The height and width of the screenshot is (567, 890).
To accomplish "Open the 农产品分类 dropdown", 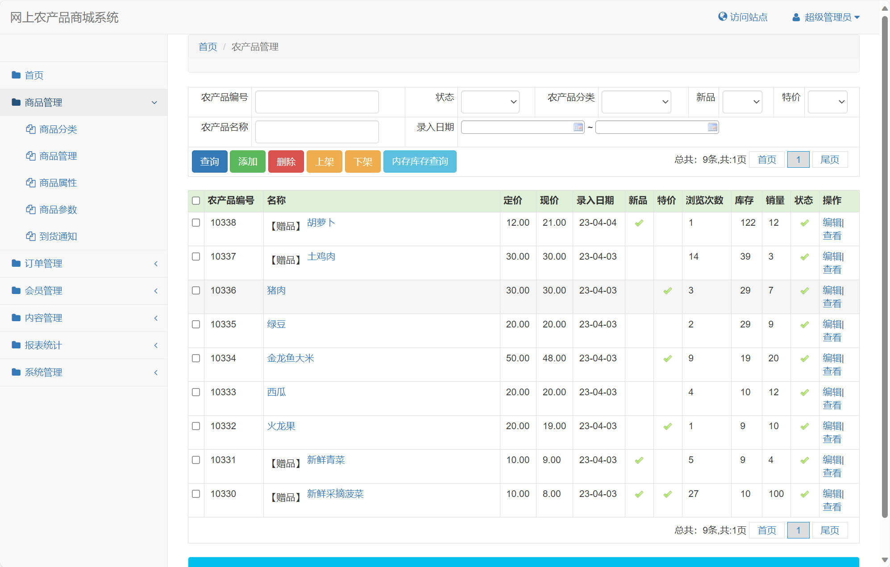I will 636,102.
